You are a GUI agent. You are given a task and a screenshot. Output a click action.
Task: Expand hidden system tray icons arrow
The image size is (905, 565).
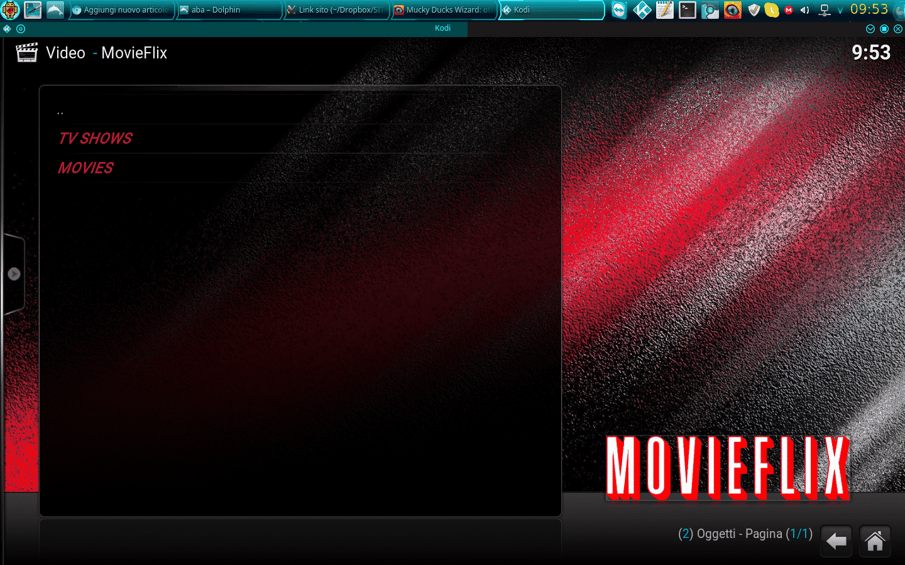point(840,11)
